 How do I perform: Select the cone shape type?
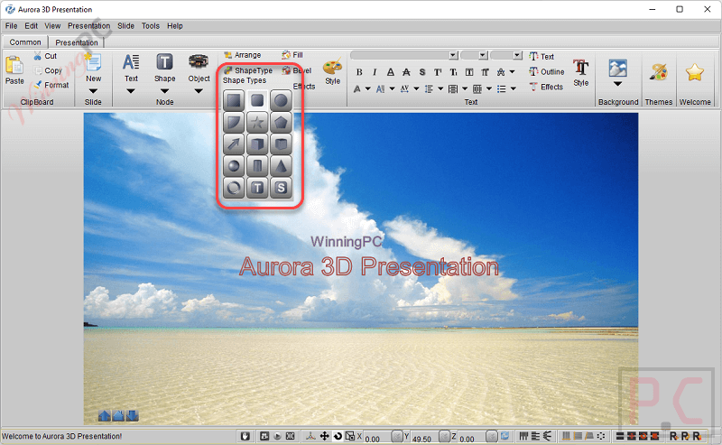(x=281, y=166)
